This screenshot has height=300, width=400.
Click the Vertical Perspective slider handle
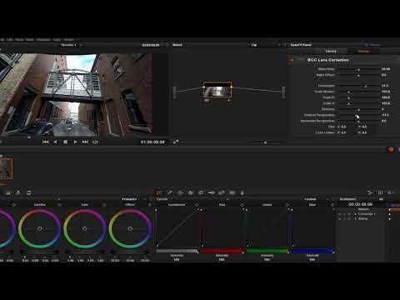357,115
